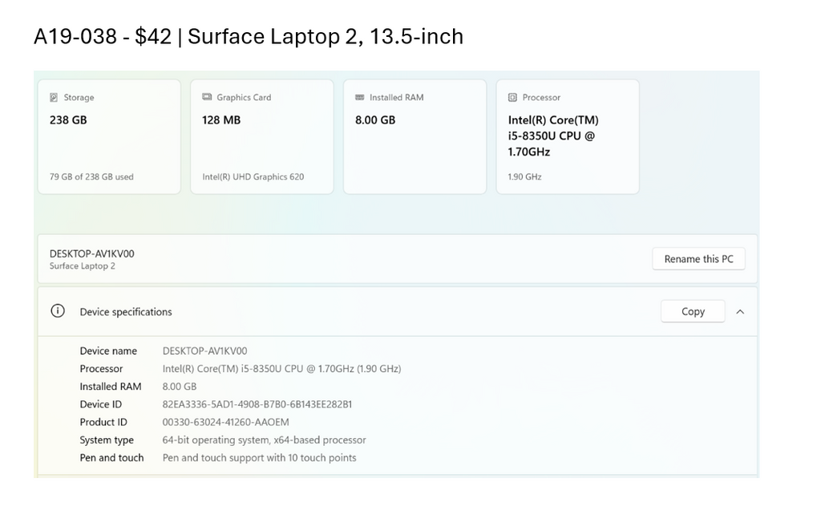Click the Device specifications info icon
Viewport: 821px width, 531px height.
click(57, 312)
